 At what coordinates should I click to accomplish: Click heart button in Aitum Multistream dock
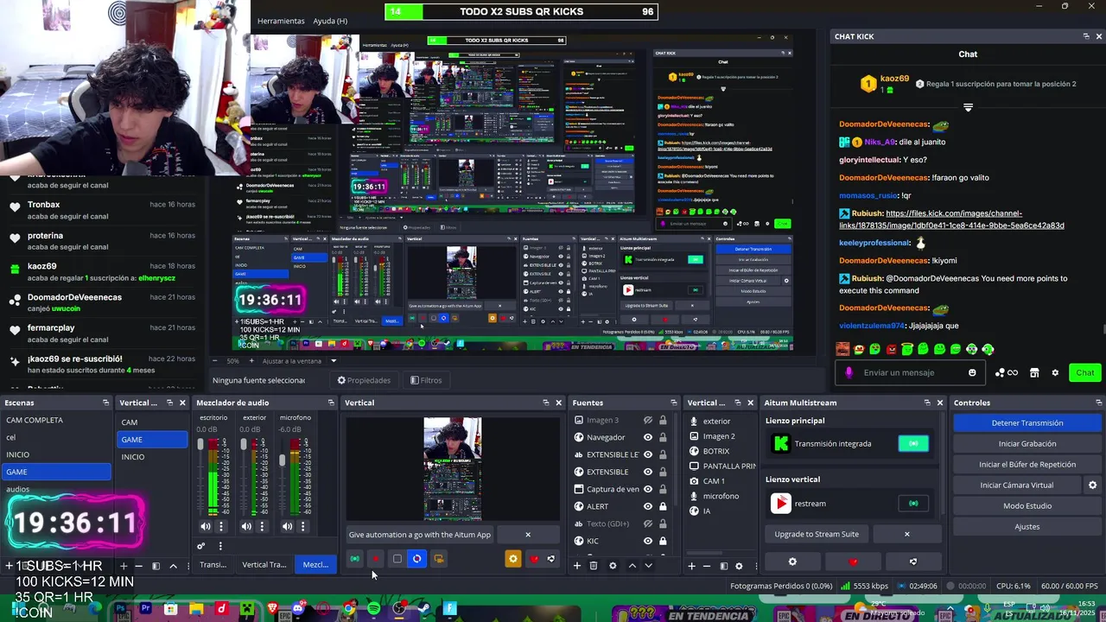pyautogui.click(x=854, y=562)
